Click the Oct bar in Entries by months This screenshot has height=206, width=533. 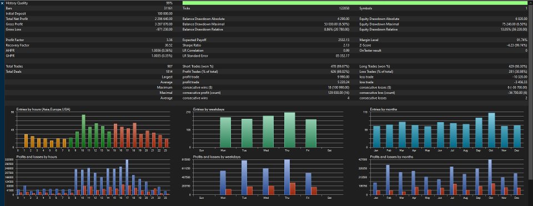pyautogui.click(x=491, y=130)
